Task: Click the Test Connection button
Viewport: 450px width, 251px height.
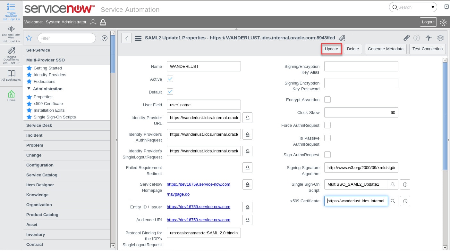Action: pyautogui.click(x=427, y=49)
